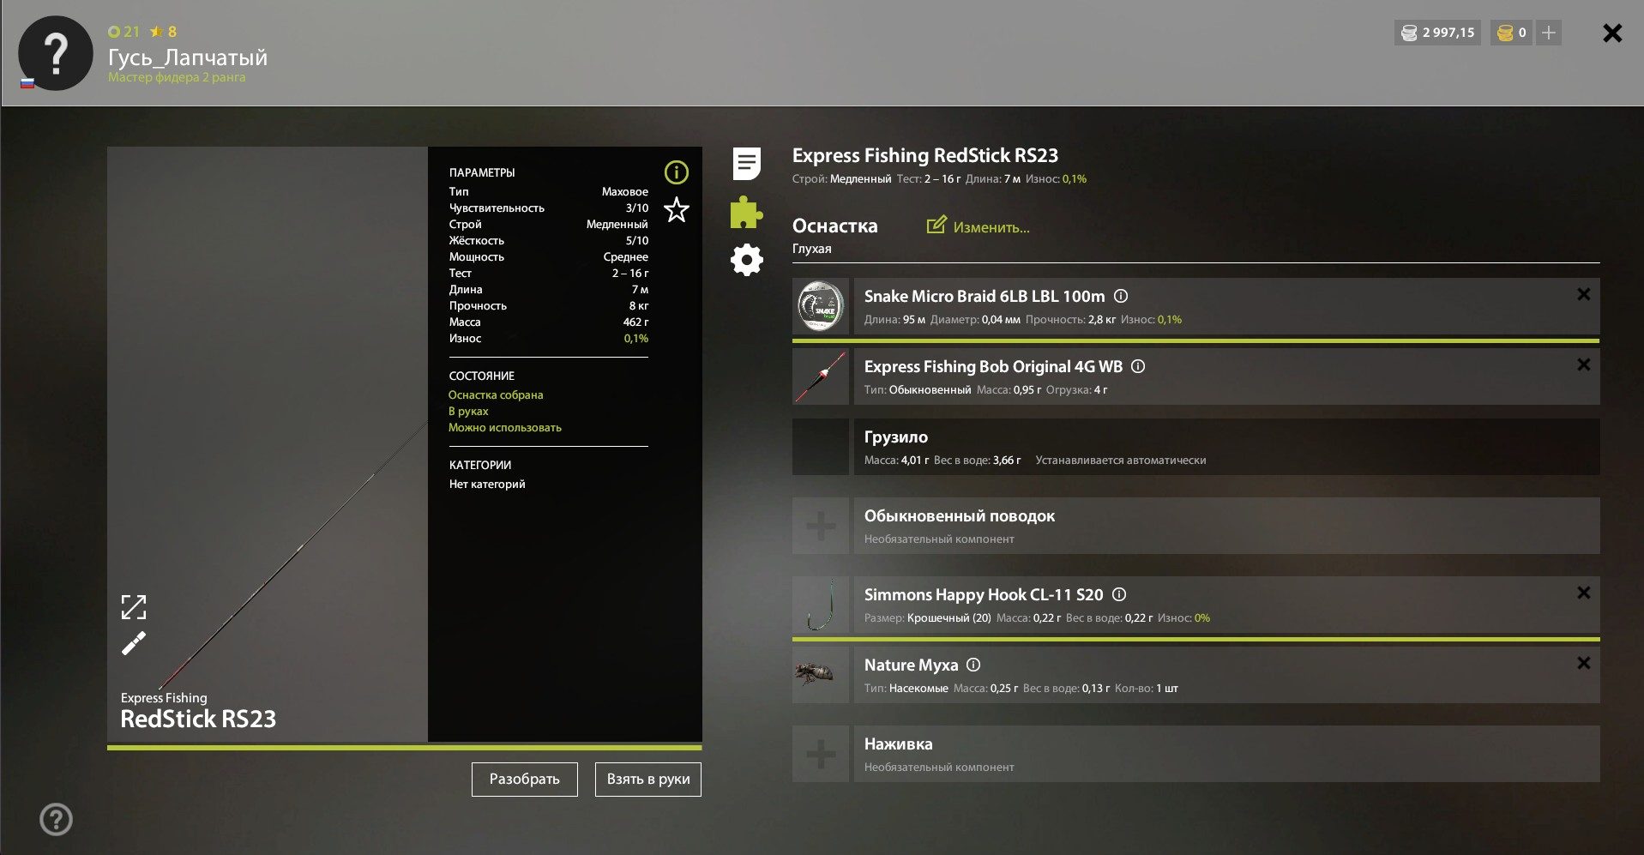Screen dimensions: 1644x855
Task: Click the gold coins balance icon
Action: (x=1505, y=33)
